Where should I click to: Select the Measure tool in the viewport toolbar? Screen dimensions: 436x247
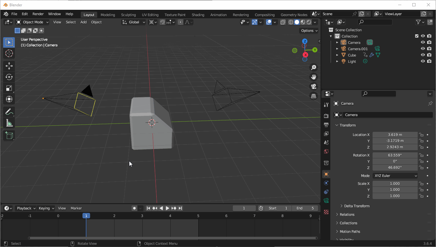9,123
